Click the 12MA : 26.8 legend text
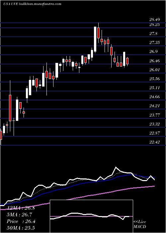Screen dimensions: 166x233 21,208
